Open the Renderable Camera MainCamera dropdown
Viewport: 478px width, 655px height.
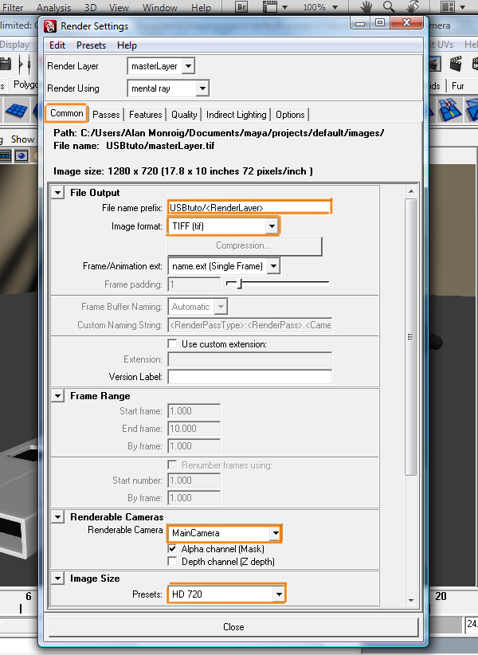tap(225, 533)
